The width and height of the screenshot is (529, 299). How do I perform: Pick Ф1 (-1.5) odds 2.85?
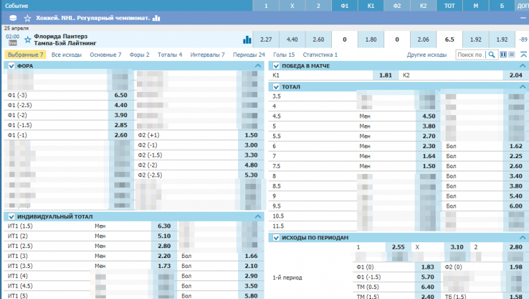120,125
